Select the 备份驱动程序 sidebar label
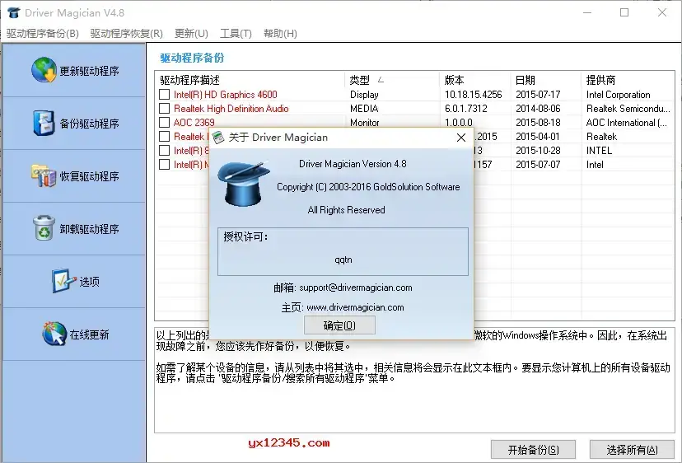Viewport: 682px width, 463px height. coord(89,124)
